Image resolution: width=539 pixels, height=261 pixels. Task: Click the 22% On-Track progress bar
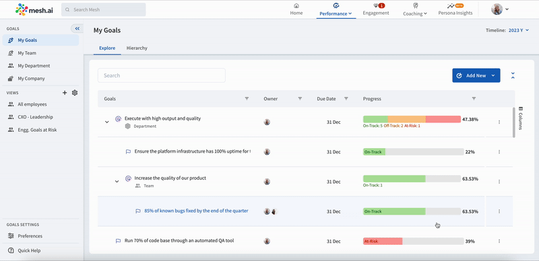click(x=413, y=152)
